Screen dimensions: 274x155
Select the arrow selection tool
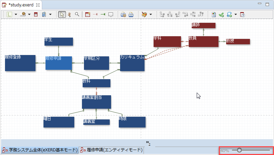click(x=62, y=14)
